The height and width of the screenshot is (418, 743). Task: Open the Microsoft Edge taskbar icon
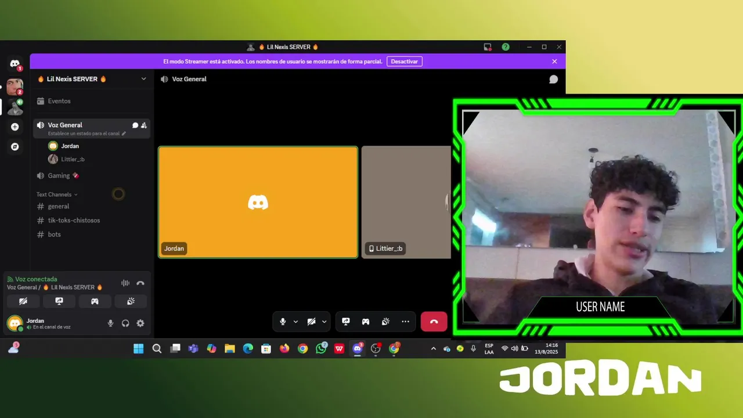point(248,348)
